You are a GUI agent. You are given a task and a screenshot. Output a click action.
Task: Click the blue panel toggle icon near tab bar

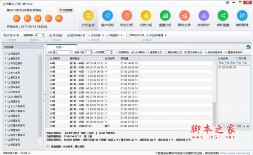pyautogui.click(x=248, y=47)
